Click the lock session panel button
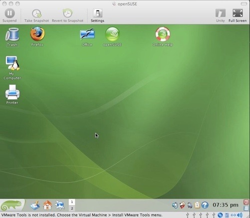Screen dimensions: 250x218 [246, 208]
